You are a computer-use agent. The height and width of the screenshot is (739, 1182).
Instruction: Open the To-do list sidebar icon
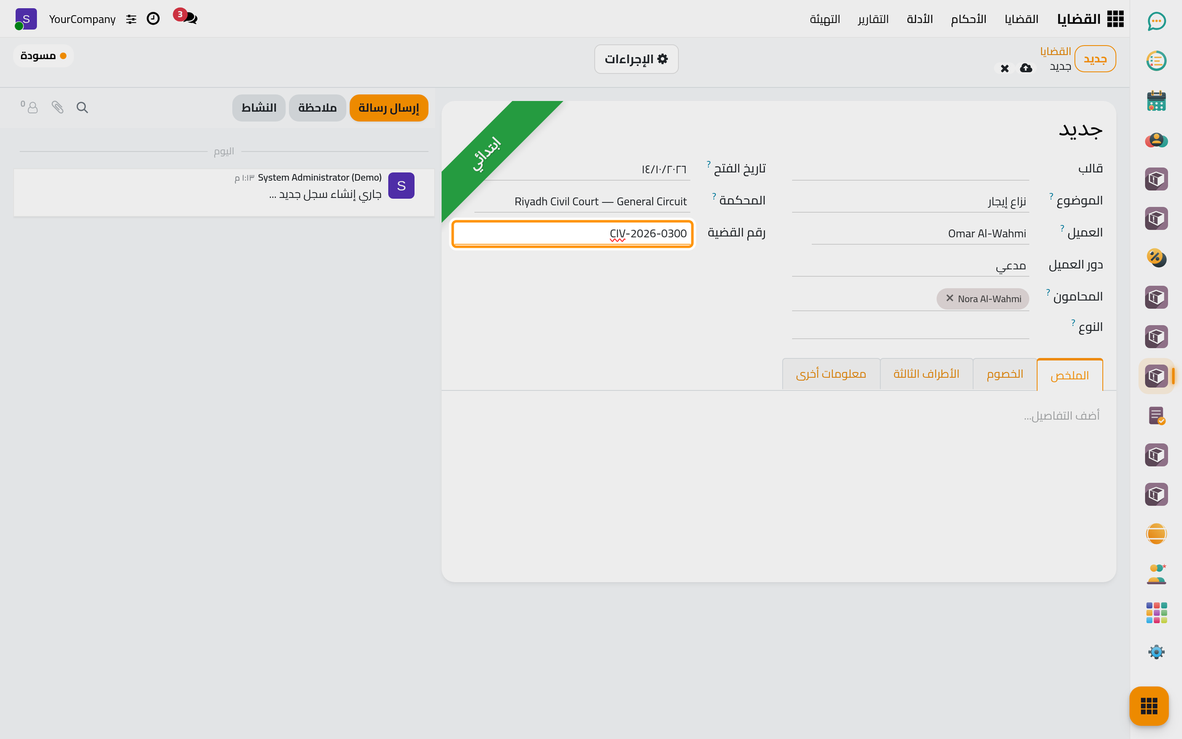tap(1156, 61)
